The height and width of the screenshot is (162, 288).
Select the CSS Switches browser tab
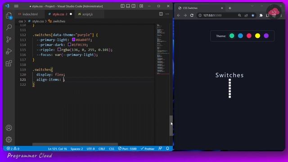pyautogui.click(x=200, y=8)
